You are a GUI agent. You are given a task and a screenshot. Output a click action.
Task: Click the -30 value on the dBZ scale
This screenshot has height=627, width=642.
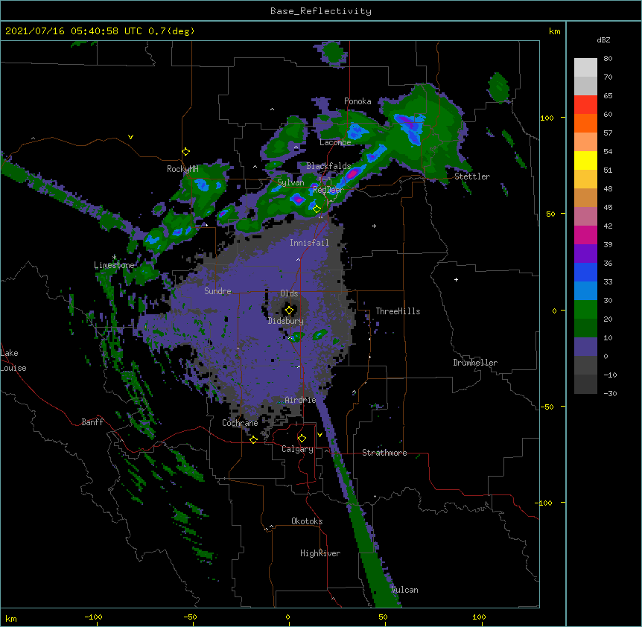pos(610,394)
